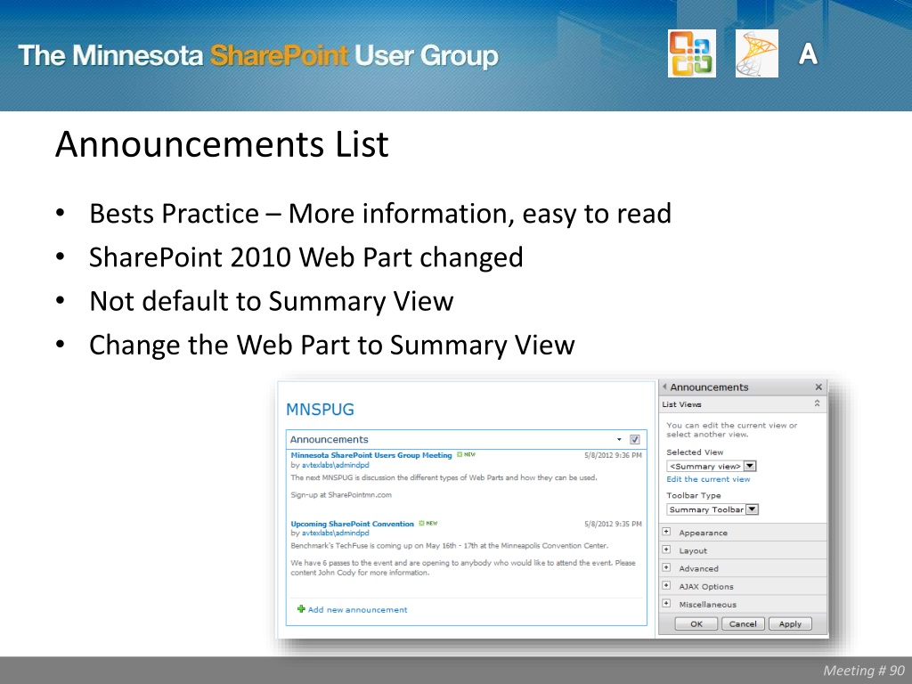Click the Microsoft Office logo icon
This screenshot has height=684, width=912.
[x=691, y=53]
